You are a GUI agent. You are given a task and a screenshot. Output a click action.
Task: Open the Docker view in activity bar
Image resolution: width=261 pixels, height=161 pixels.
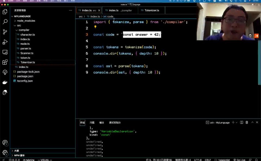[5, 83]
